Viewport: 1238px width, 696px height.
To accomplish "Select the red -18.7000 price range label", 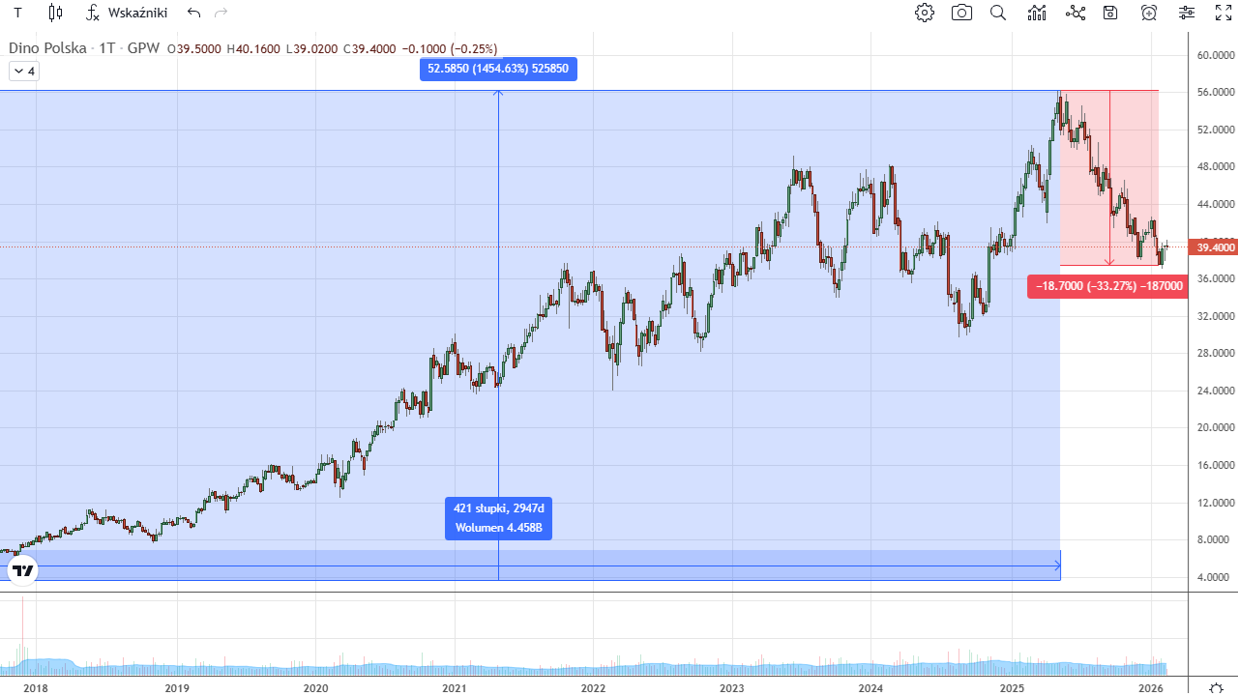I will click(x=1107, y=286).
